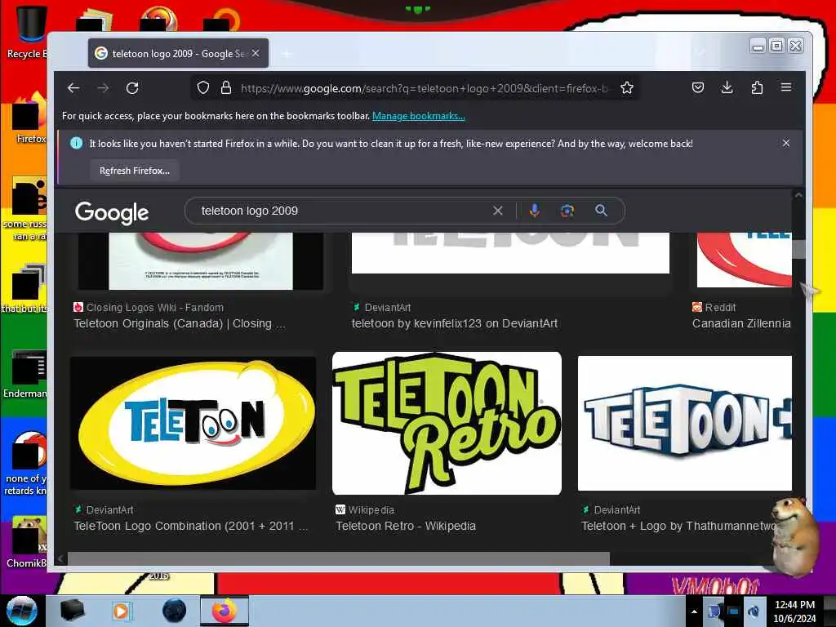Reload the page with refresh icon
Screen dimensions: 836x627
132,88
